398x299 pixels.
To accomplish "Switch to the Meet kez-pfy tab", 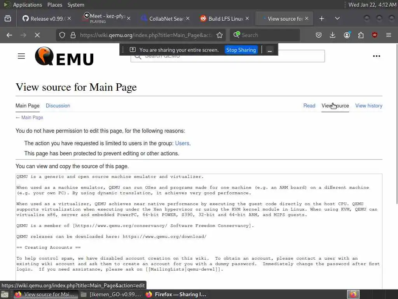I will tap(108, 19).
